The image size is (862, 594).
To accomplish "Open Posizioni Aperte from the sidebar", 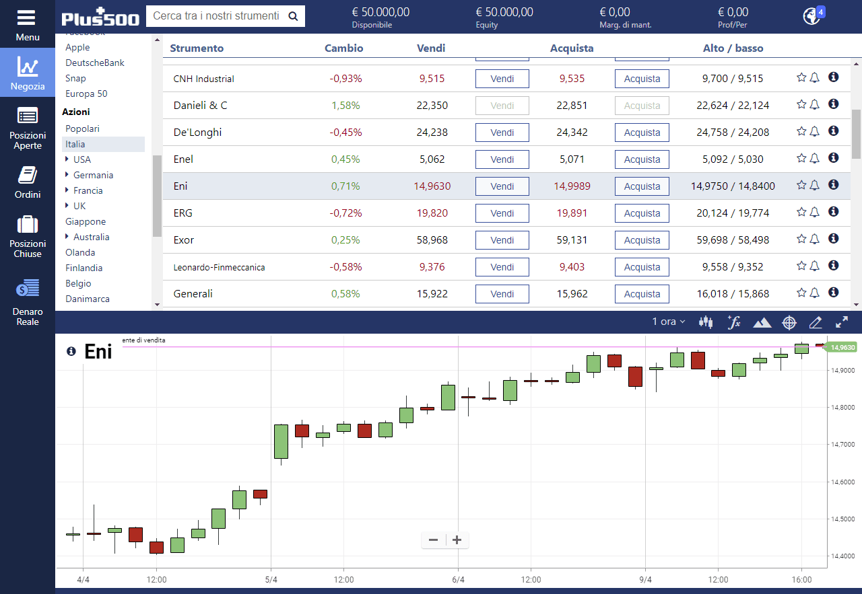I will click(28, 128).
